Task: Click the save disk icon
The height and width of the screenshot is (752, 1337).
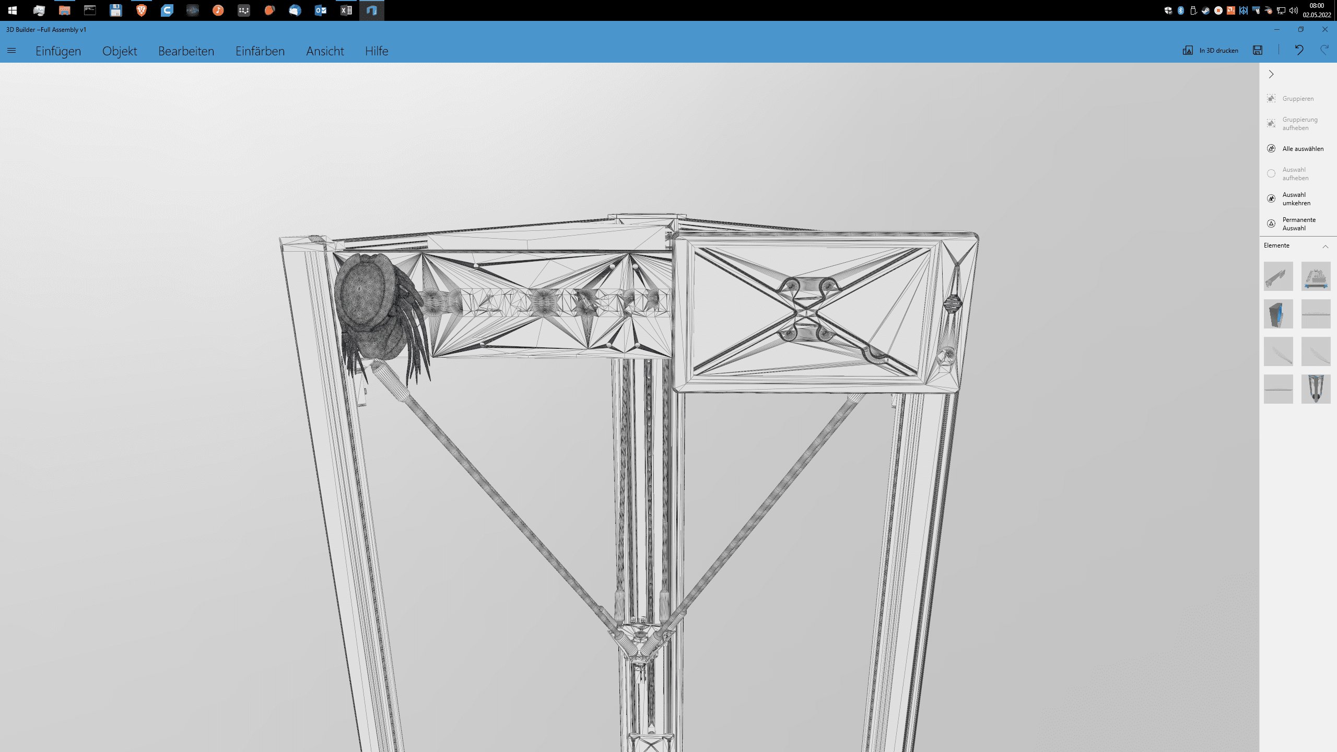Action: click(1258, 50)
